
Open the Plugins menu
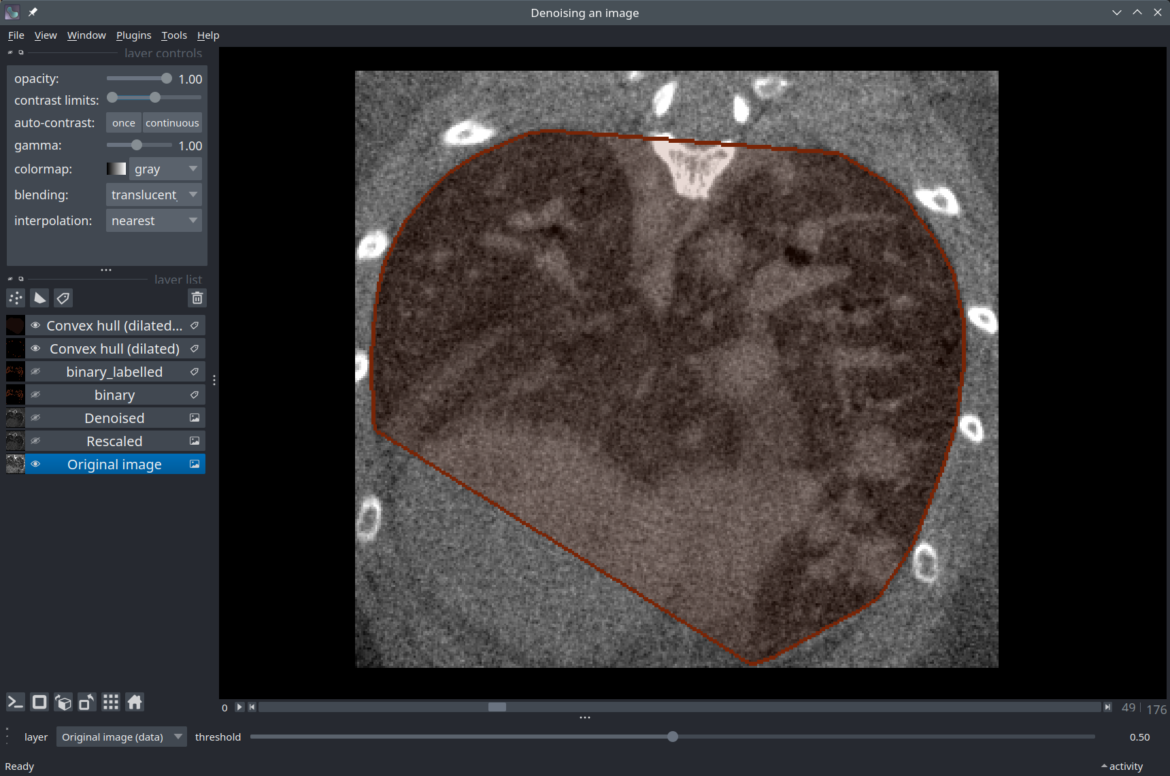point(133,35)
